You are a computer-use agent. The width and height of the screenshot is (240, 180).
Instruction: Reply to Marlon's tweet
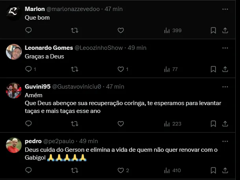[28, 30]
